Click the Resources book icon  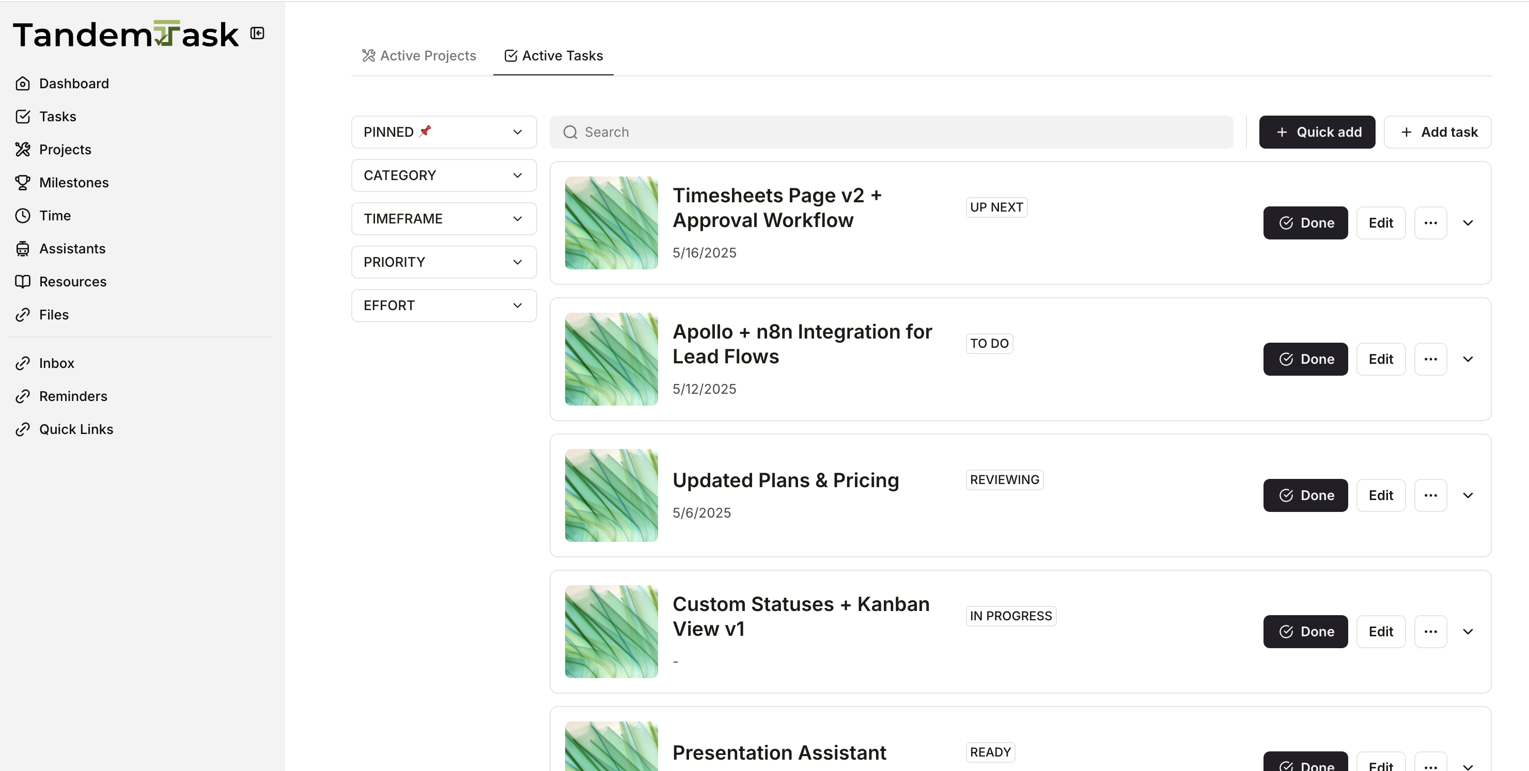23,282
